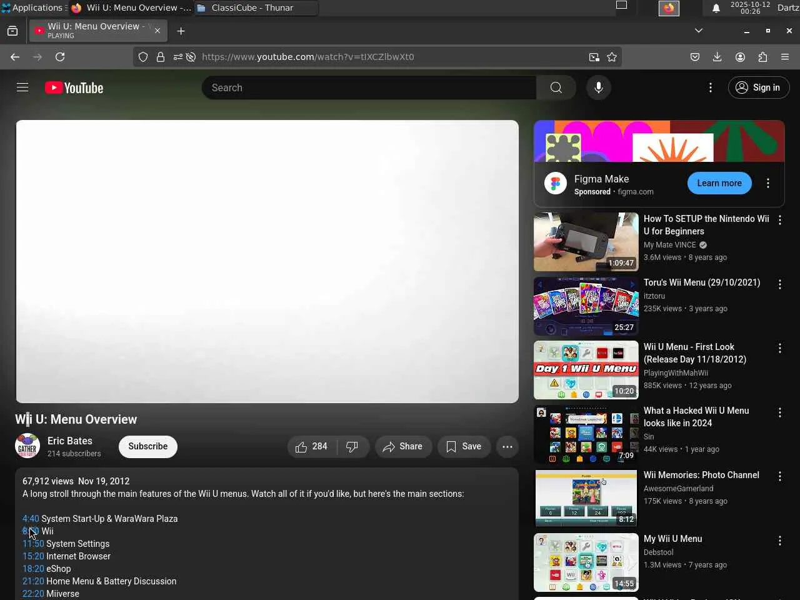Focus the YouTube search field
Viewport: 800px width, 600px height.
(x=369, y=87)
